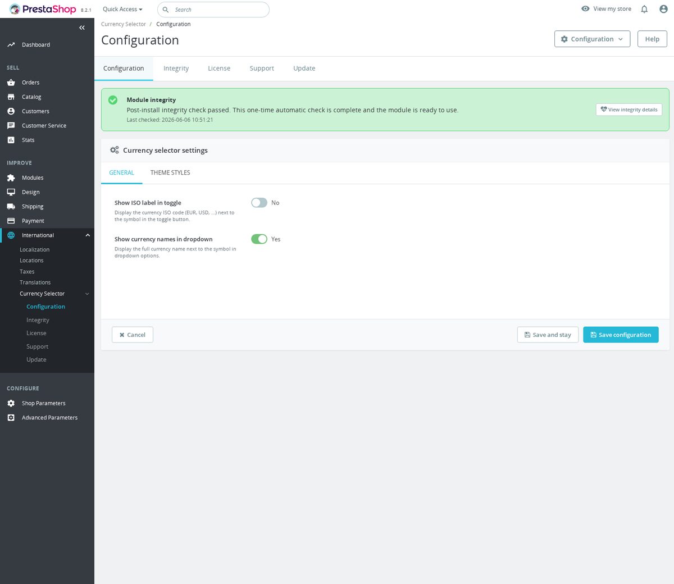
Task: Click the Stats chart icon
Action: [x=11, y=140]
